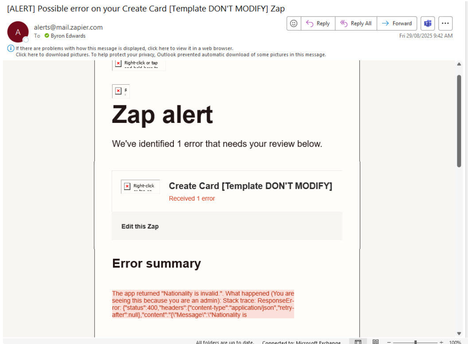Open the more actions ellipsis menu
This screenshot has height=344, width=468.
(x=445, y=23)
